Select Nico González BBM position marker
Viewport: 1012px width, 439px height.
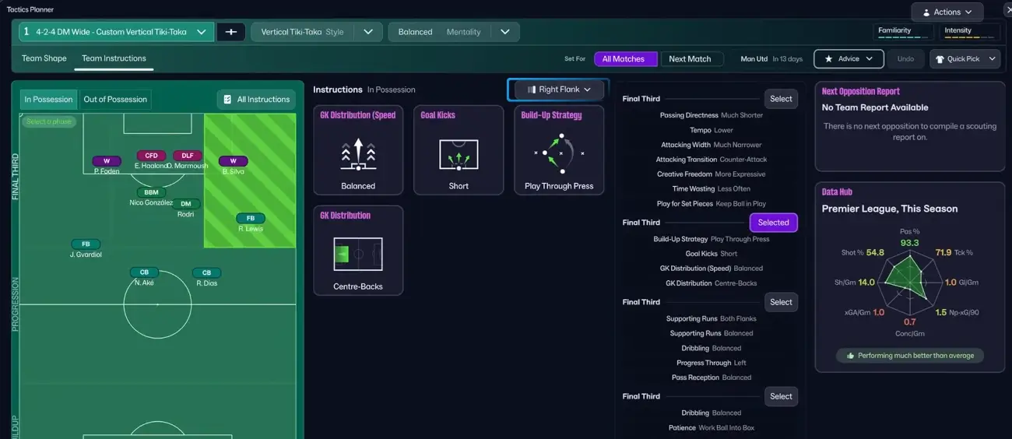[x=151, y=192]
